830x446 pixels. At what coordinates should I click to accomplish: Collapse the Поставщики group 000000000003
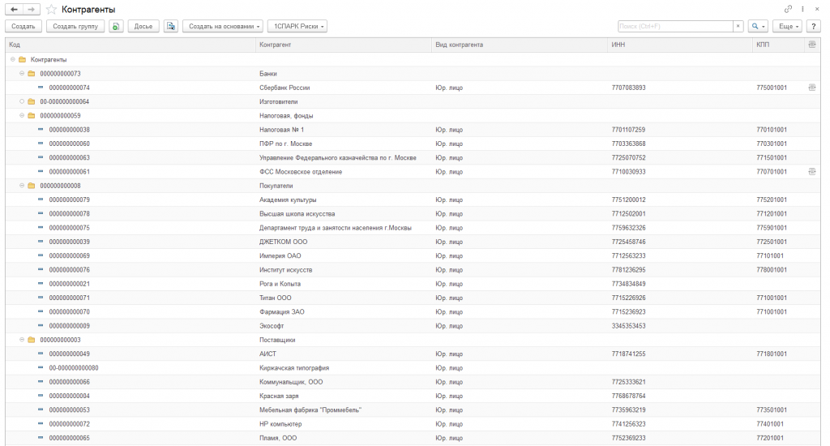(x=22, y=340)
